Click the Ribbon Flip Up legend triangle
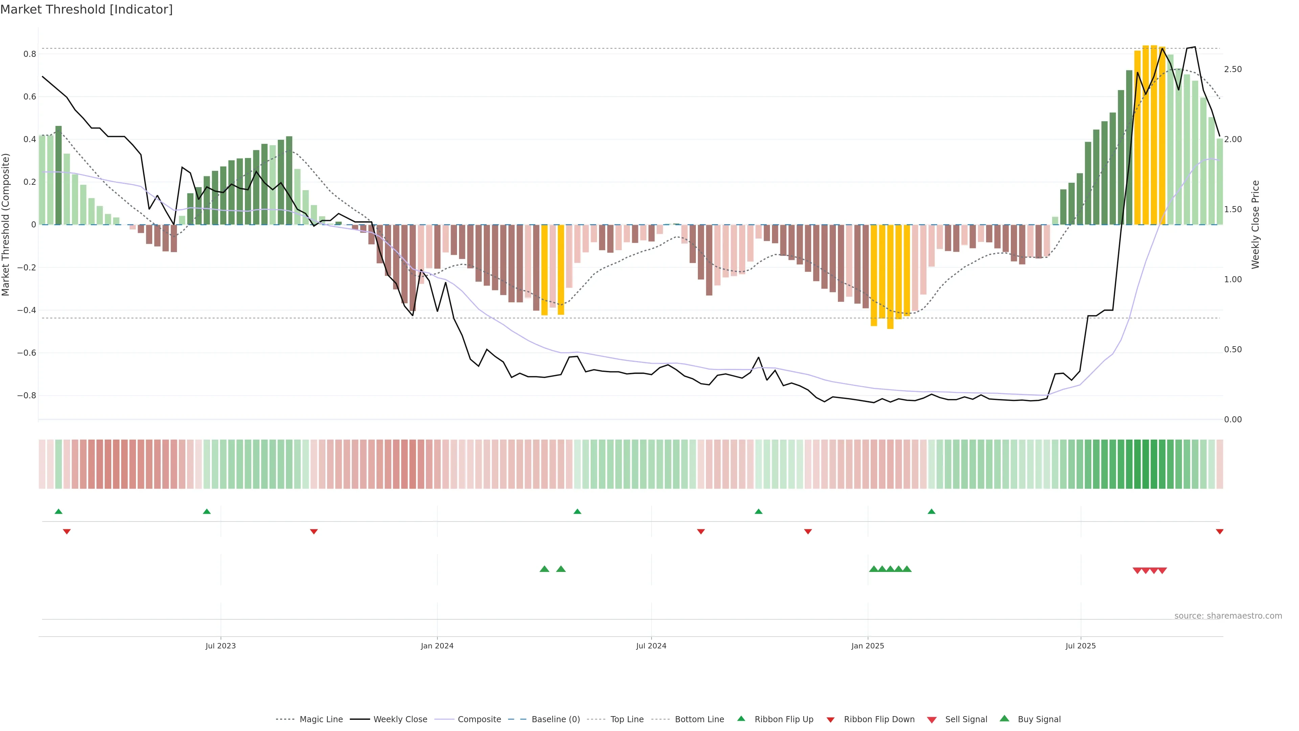Viewport: 1299px width, 731px height. pyautogui.click(x=741, y=718)
